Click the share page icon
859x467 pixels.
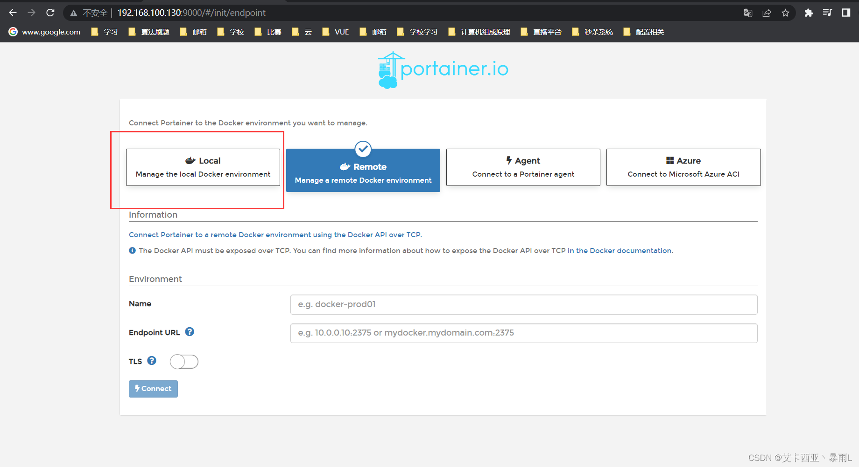pyautogui.click(x=767, y=13)
